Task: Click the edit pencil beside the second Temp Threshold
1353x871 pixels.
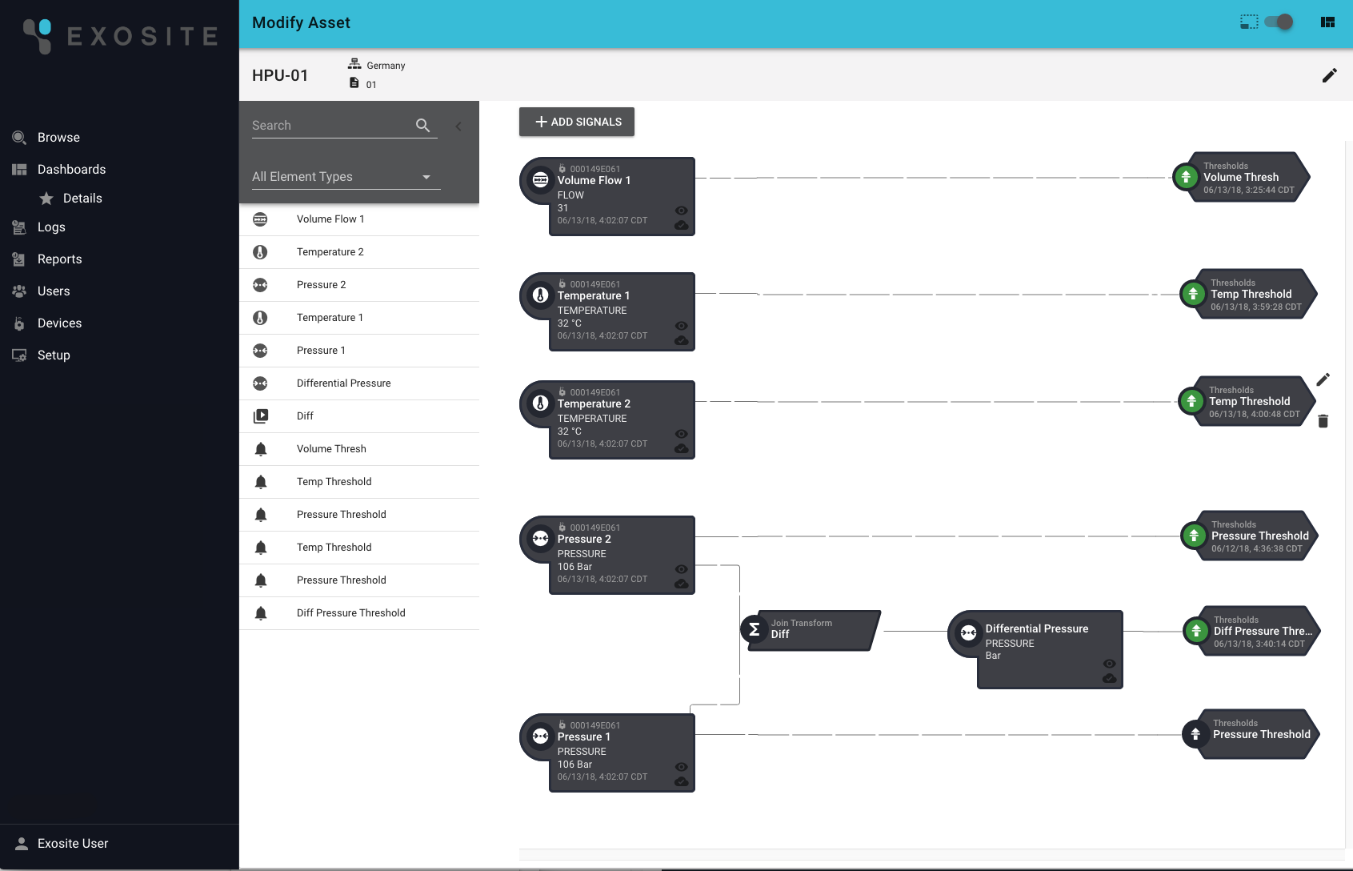Action: coord(1323,379)
